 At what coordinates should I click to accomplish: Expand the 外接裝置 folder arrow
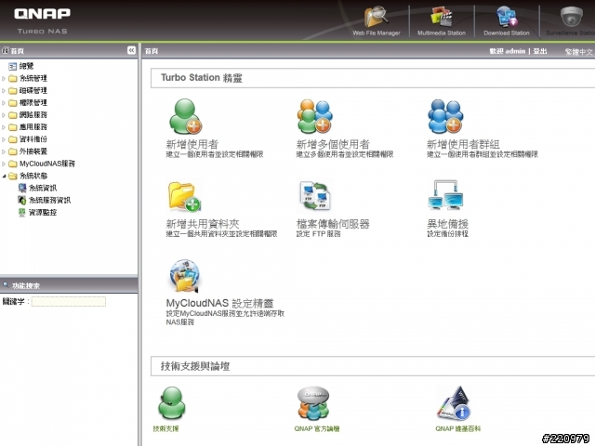coord(4,151)
